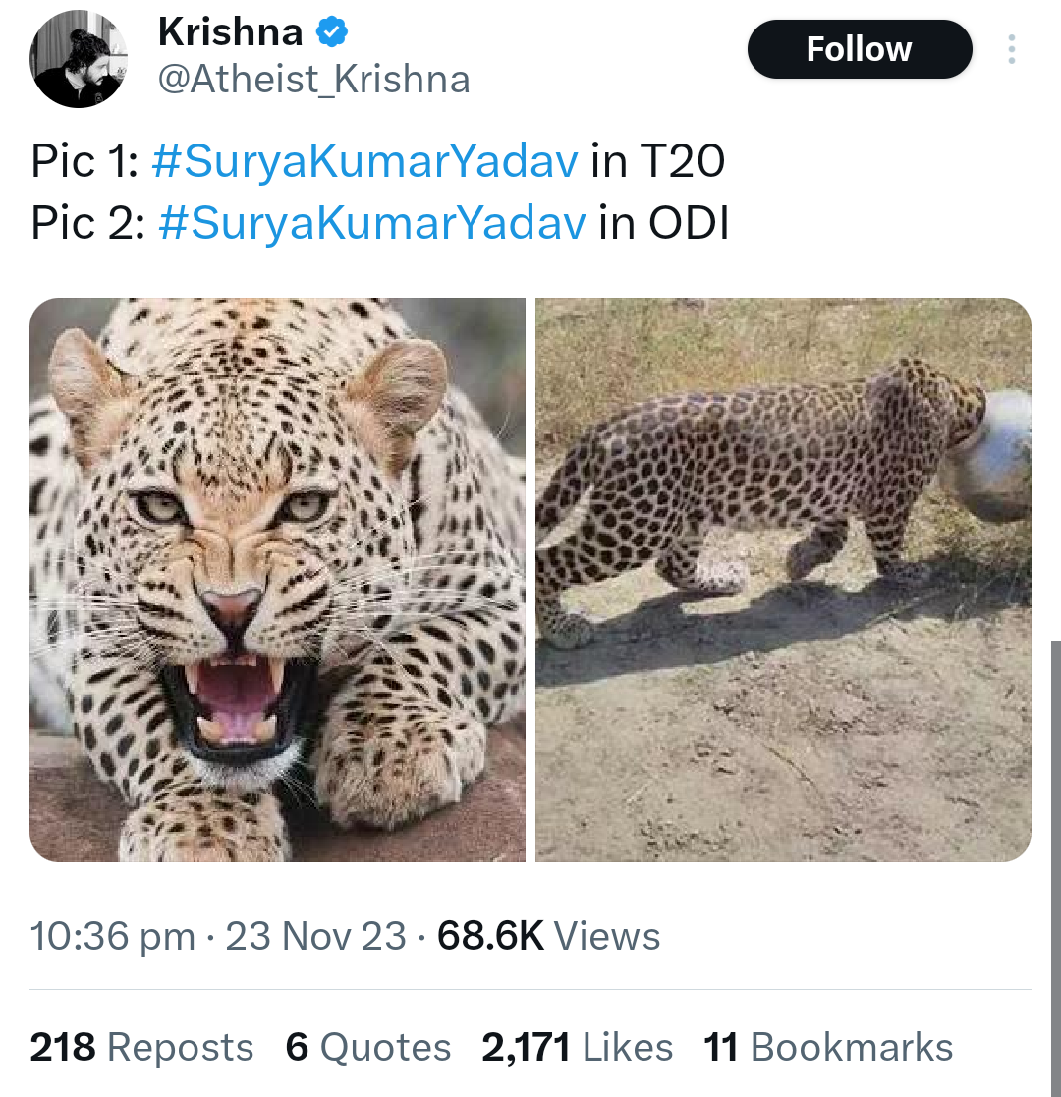The image size is (1061, 1097).
Task: Click the "in ODI" post text
Action: [664, 223]
